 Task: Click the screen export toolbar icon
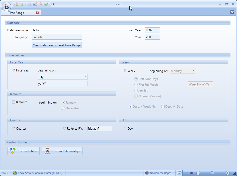22,4
